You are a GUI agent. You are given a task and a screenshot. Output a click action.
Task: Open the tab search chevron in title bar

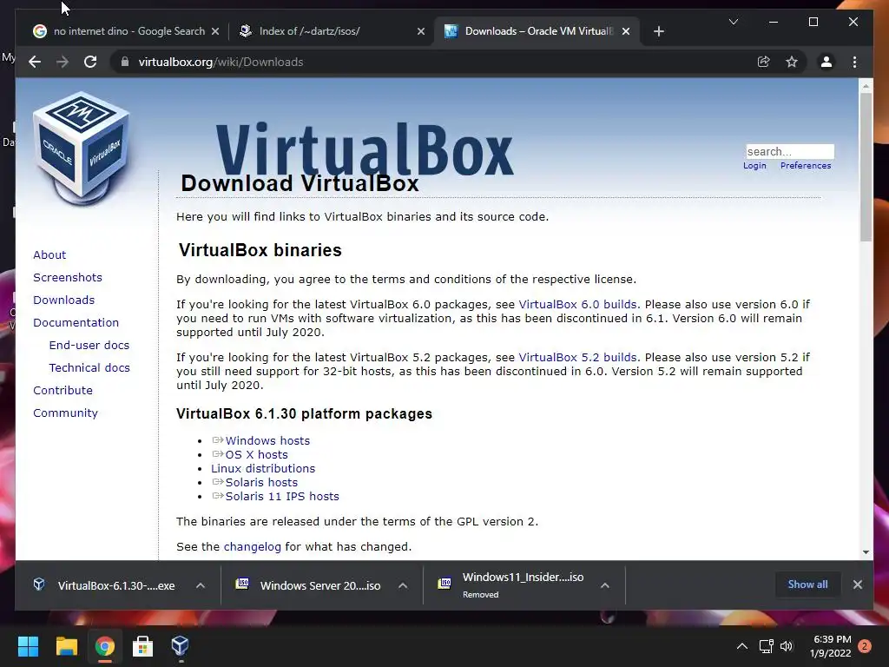pos(733,22)
